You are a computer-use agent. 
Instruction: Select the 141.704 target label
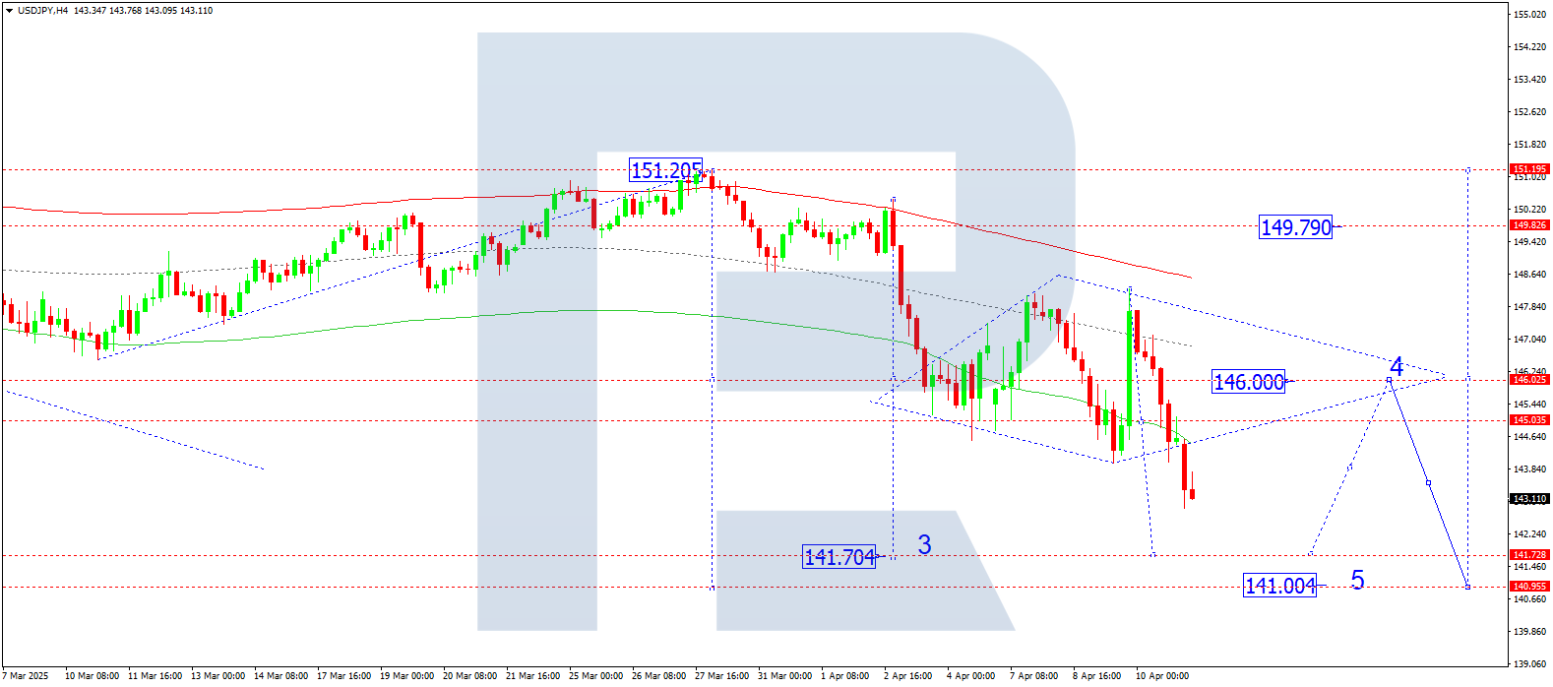(839, 557)
